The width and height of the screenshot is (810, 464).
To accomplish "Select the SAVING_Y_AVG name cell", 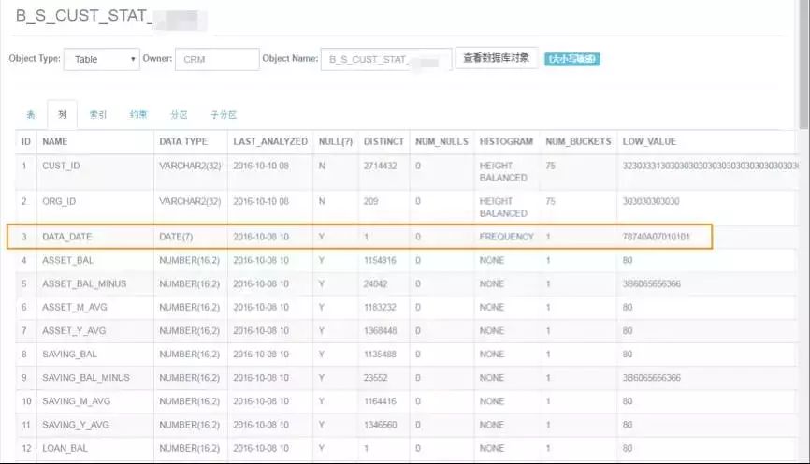I will (76, 425).
